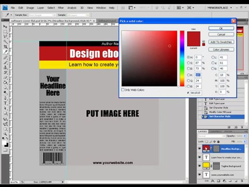
Task: Select the Eyedropper tool in the toolbox
Action: [x=5, y=52]
